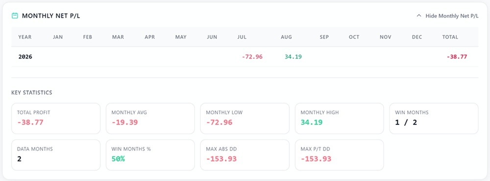
Task: Click the calendar icon beside Monthly Net P/L
Action: click(x=15, y=16)
